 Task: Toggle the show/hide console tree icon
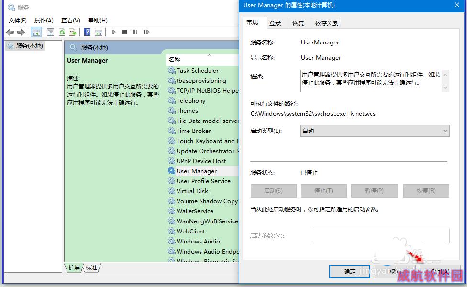tap(36, 32)
